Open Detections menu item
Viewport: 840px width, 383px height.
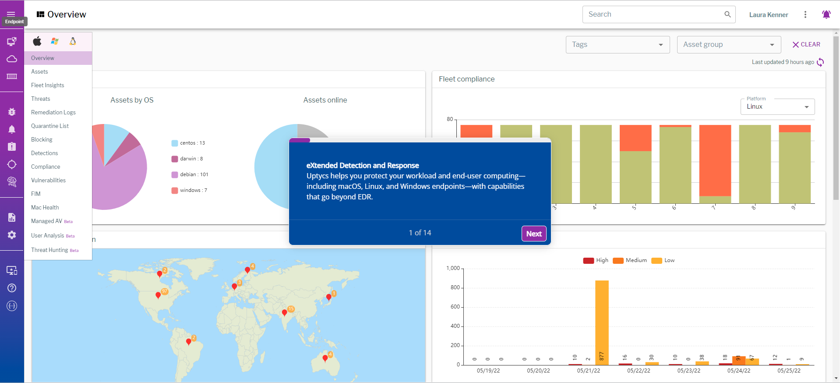point(58,153)
